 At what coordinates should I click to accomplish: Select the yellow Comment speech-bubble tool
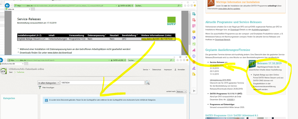click(194, 32)
